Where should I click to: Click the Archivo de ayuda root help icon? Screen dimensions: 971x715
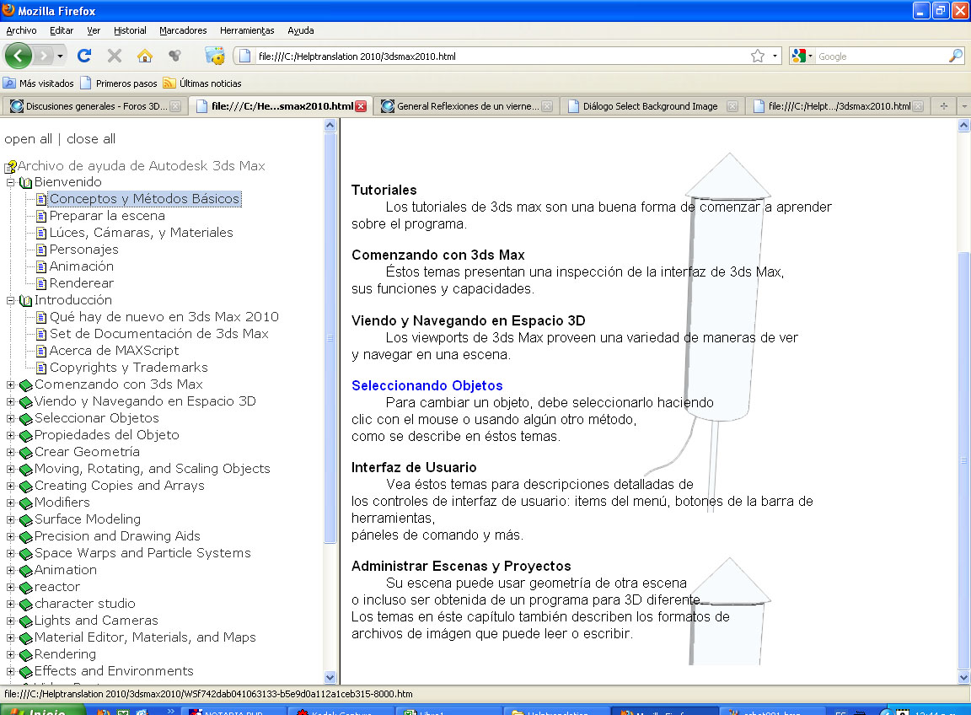(x=10, y=166)
